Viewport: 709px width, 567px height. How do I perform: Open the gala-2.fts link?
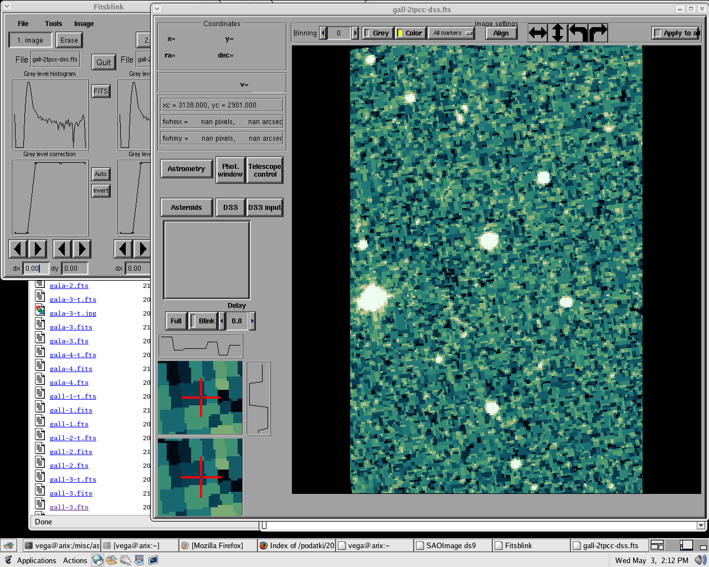coord(69,286)
